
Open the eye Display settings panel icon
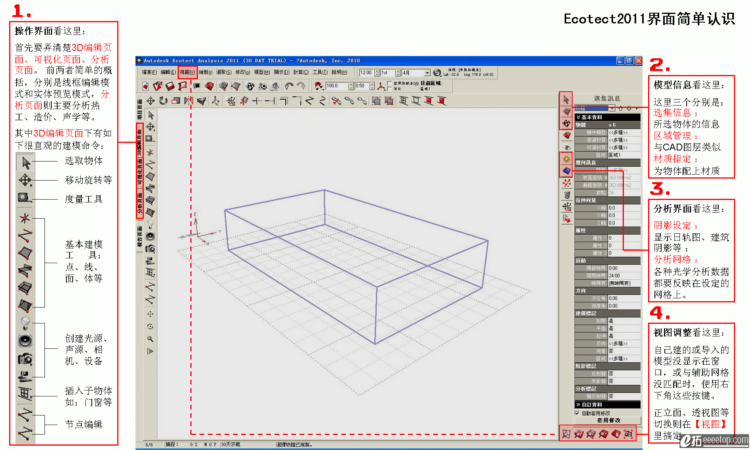(x=567, y=147)
